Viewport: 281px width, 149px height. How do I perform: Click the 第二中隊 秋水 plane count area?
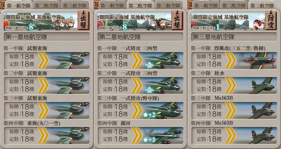click(x=209, y=85)
